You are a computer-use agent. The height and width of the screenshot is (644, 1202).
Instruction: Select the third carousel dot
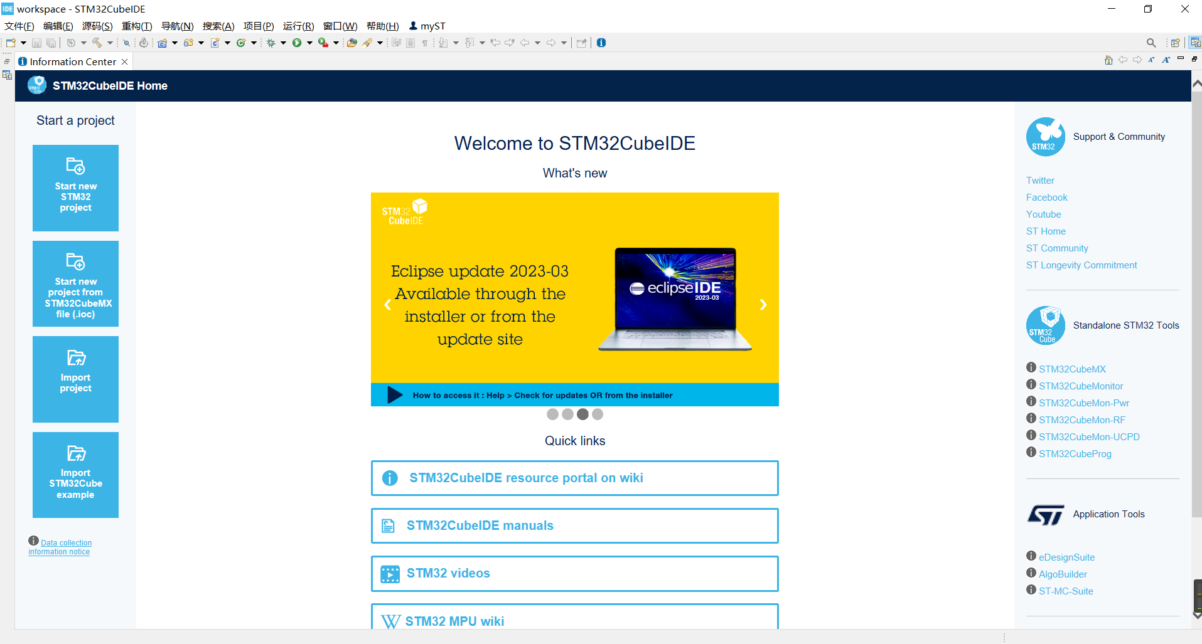point(582,414)
